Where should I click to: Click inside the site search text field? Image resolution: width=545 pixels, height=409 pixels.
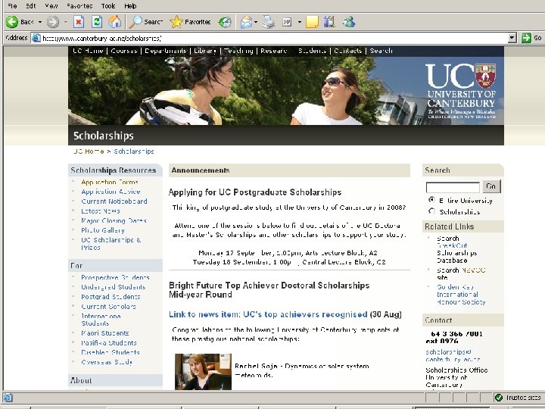point(453,187)
